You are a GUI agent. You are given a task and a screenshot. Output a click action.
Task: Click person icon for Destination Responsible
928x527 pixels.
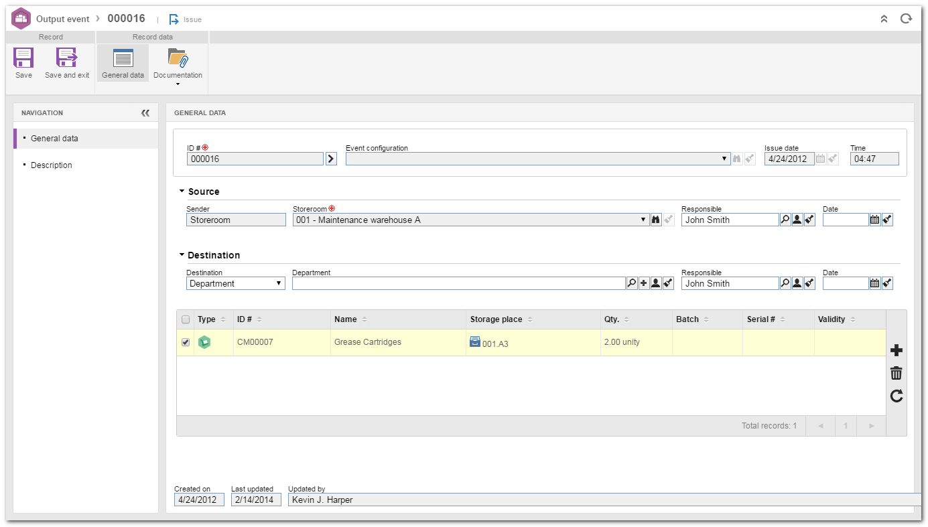(x=797, y=283)
